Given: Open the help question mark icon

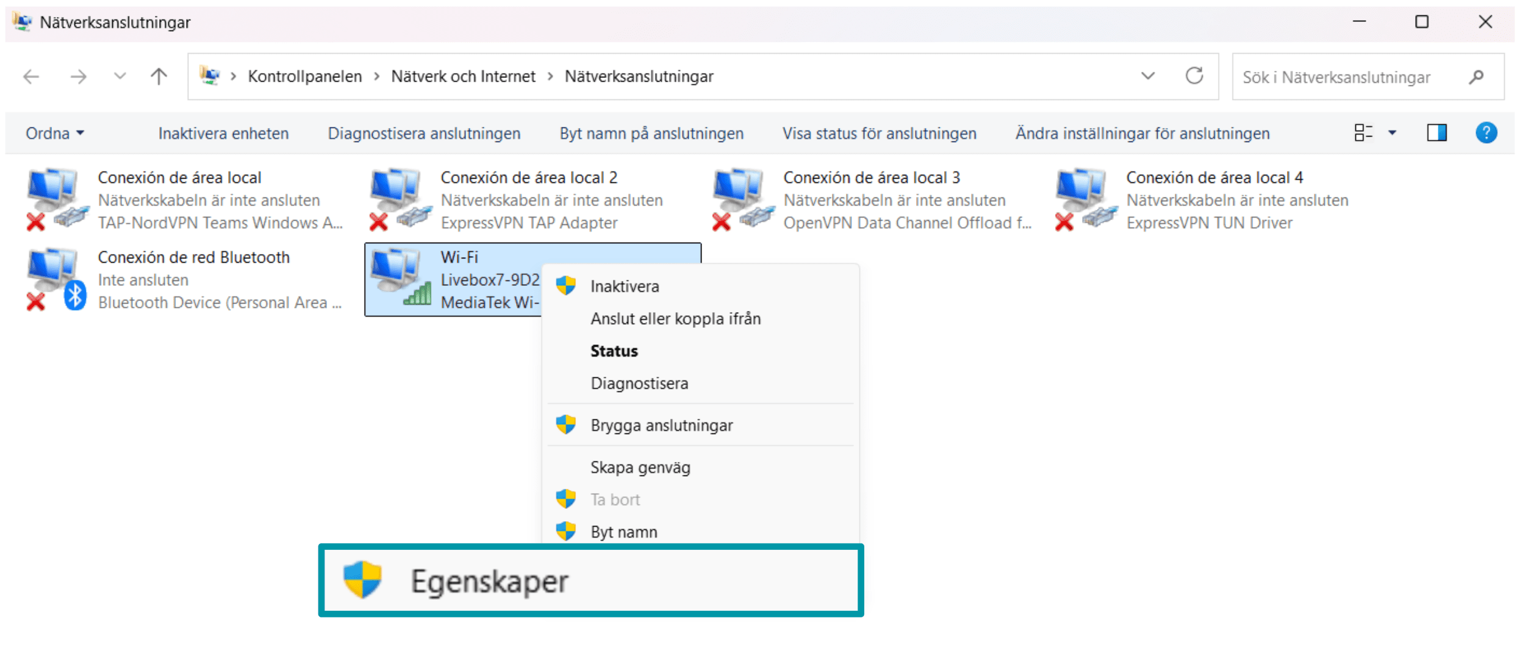Looking at the screenshot, I should [1486, 133].
